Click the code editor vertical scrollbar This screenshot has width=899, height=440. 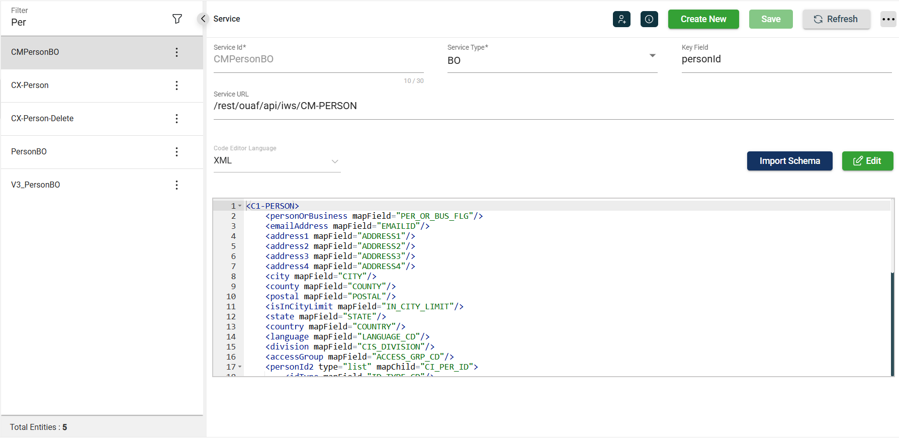click(892, 322)
